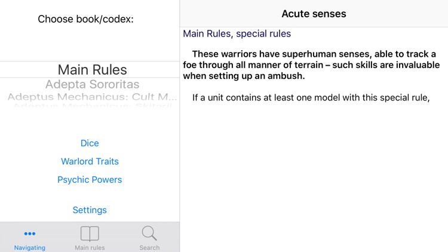Click the 'Choose book/codex:' label
The height and width of the screenshot is (252, 448).
tap(85, 19)
